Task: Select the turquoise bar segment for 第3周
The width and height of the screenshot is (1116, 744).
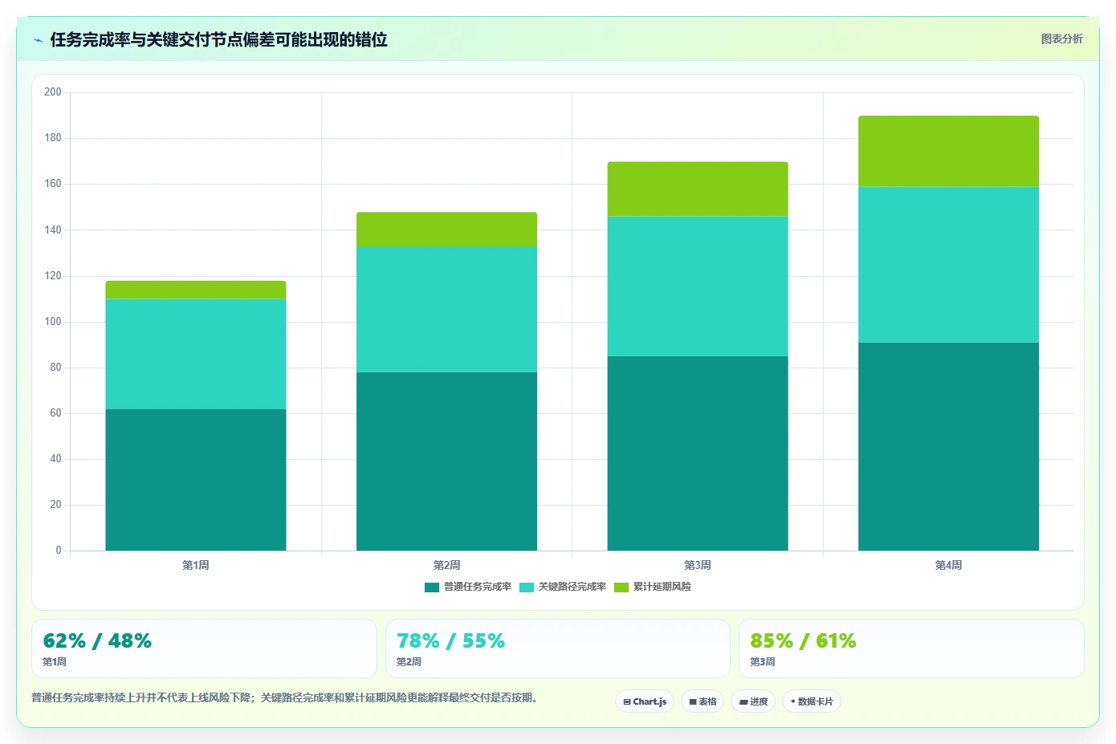Action: (698, 287)
